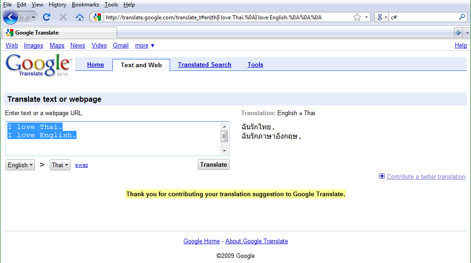
Task: Open the History menu
Action: (x=57, y=5)
